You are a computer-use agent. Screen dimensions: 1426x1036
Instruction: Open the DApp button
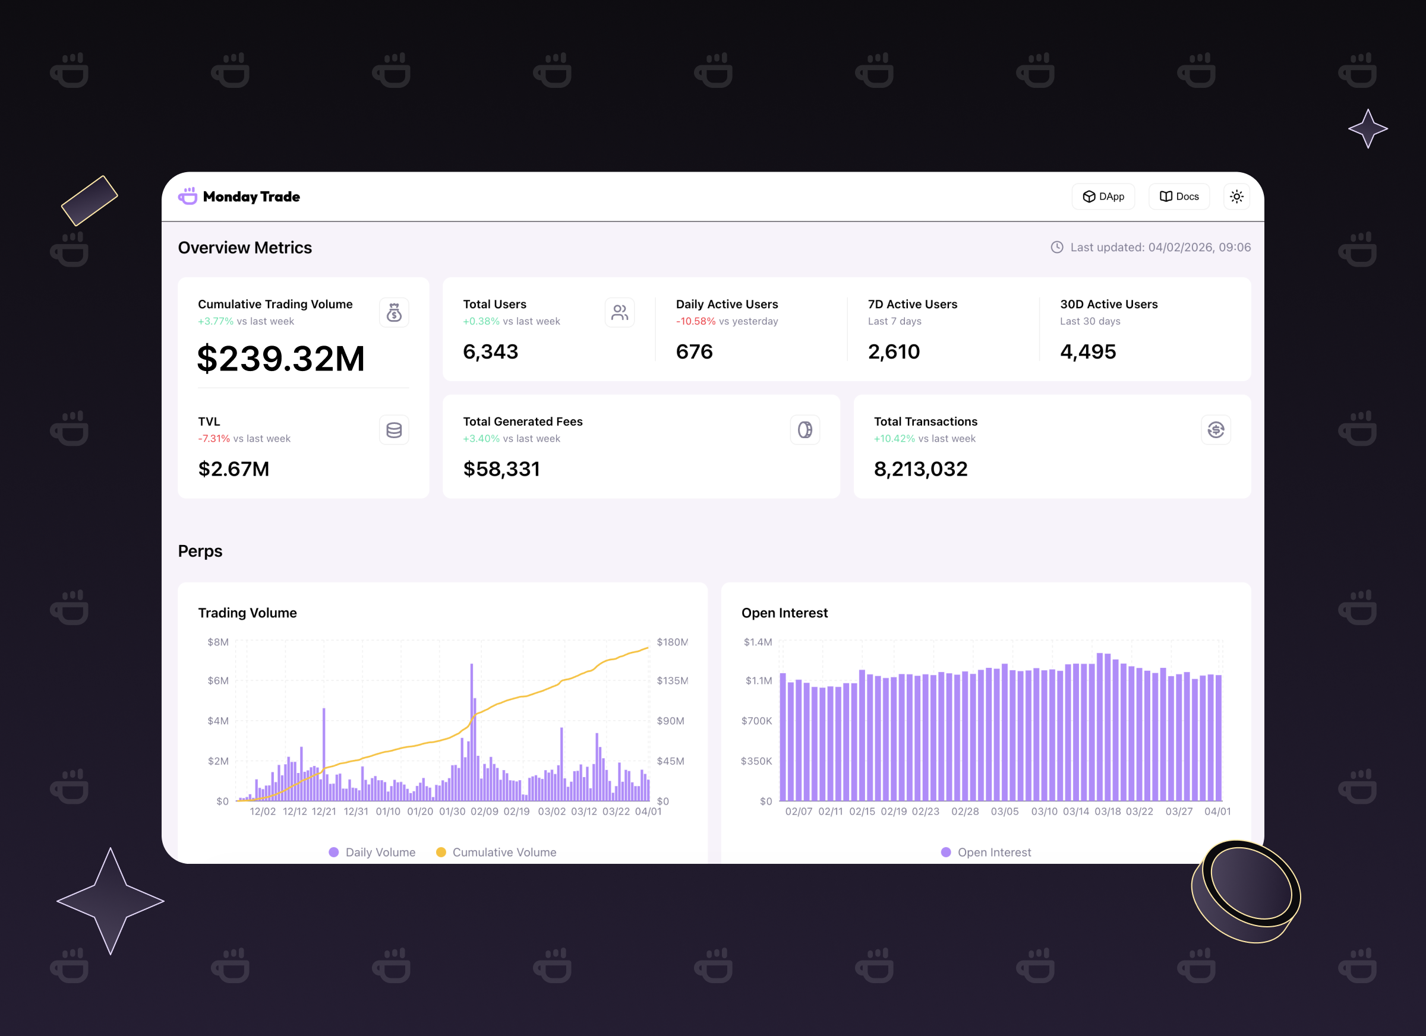coord(1103,196)
